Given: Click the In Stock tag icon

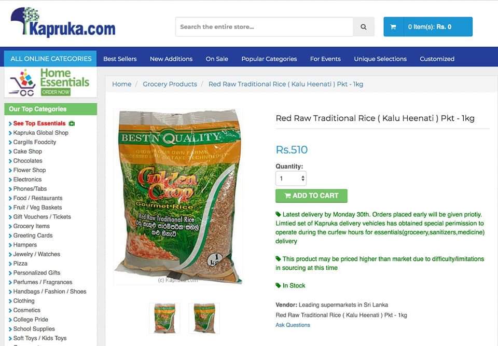Looking at the screenshot, I should click(x=278, y=285).
